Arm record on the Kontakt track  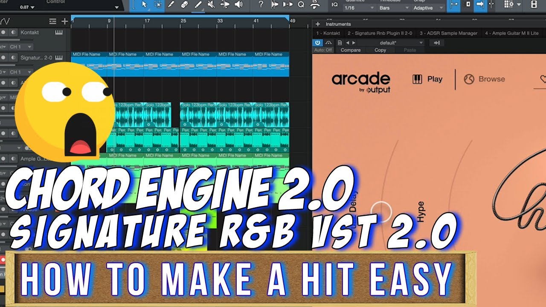tap(3, 32)
